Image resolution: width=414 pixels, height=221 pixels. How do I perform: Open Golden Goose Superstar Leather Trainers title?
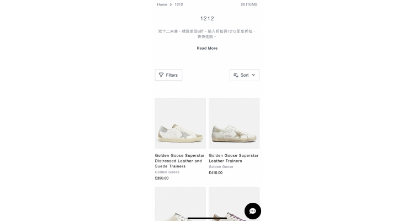coord(233,158)
